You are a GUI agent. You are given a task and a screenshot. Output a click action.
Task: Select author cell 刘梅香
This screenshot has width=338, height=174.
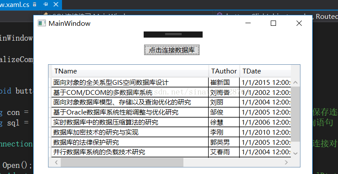pos(224,92)
